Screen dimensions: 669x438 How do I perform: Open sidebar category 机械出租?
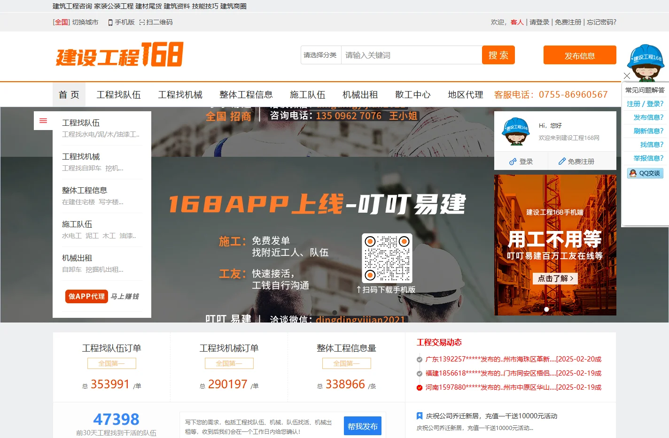pyautogui.click(x=77, y=258)
